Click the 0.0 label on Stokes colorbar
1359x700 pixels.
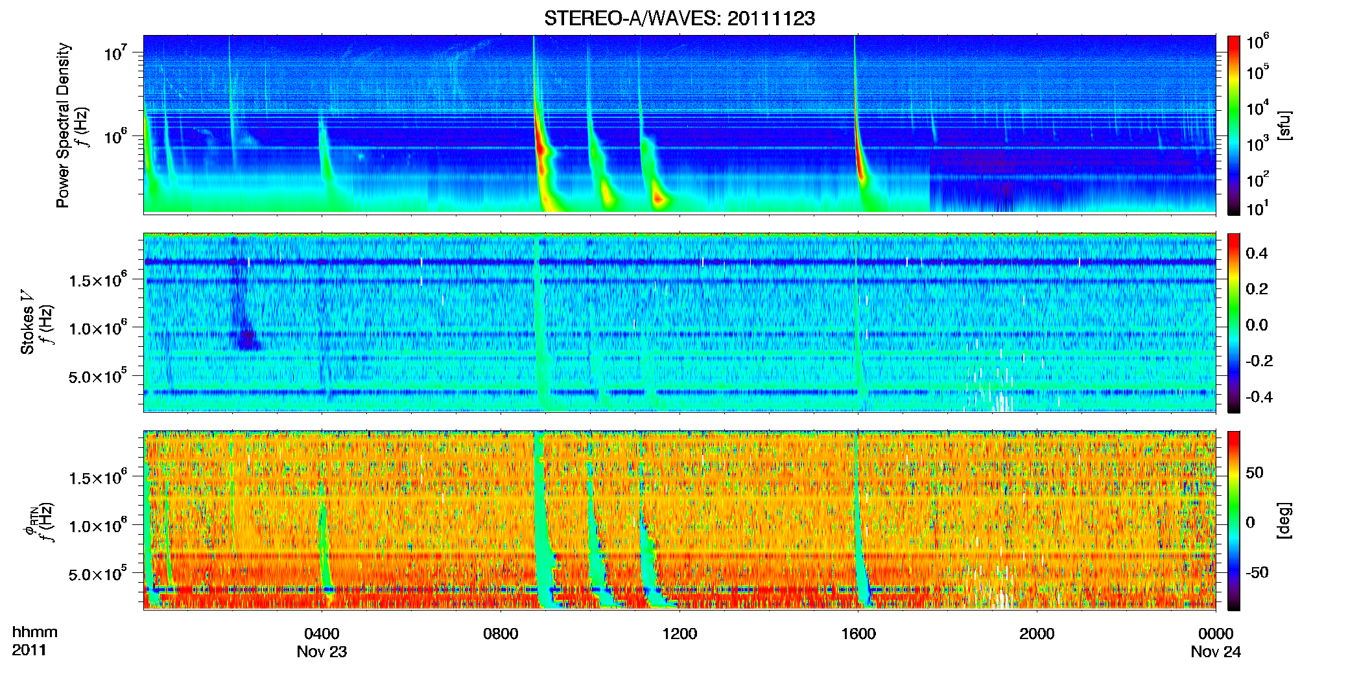[x=1257, y=325]
